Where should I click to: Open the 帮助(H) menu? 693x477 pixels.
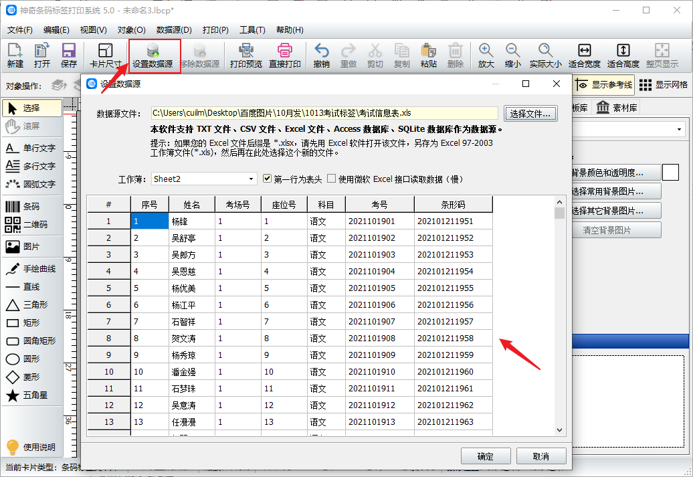[x=290, y=30]
